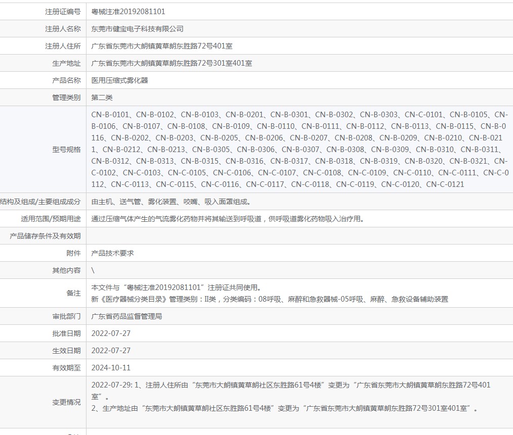Select the label 结构及组成/主要组成成分
Viewport: 513px width, 435px height.
40,202
